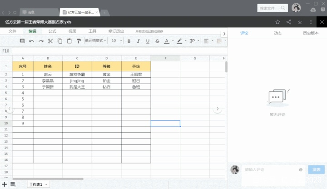Toggle bold formatting button
This screenshot has width=327, height=189.
pyautogui.click(x=129, y=41)
